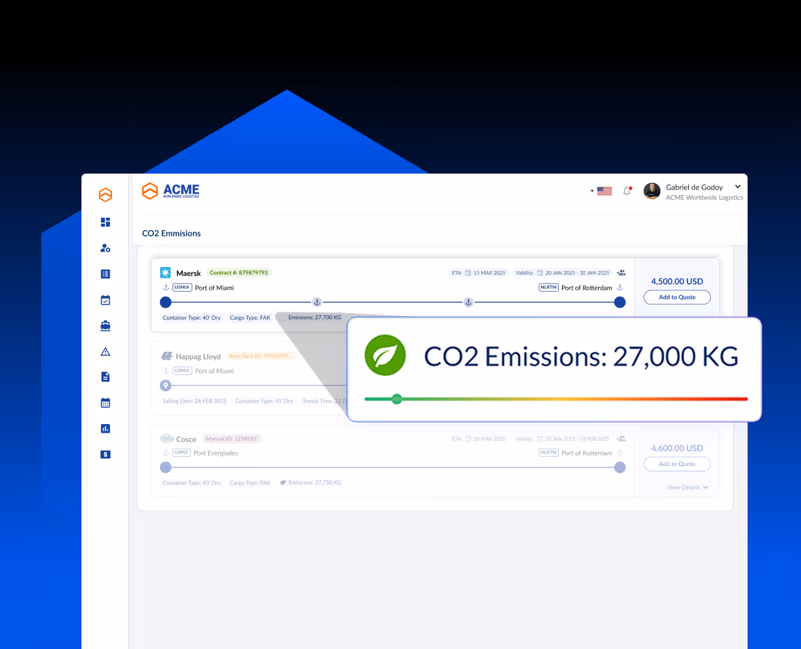
Task: Open the warning triangle icon in sidebar
Action: tap(105, 351)
